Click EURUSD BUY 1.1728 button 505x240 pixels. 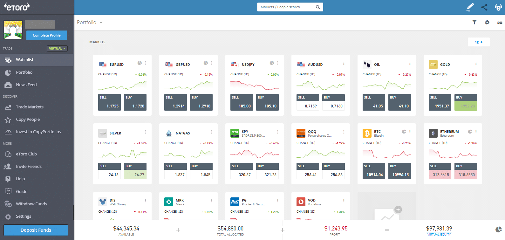tap(135, 102)
